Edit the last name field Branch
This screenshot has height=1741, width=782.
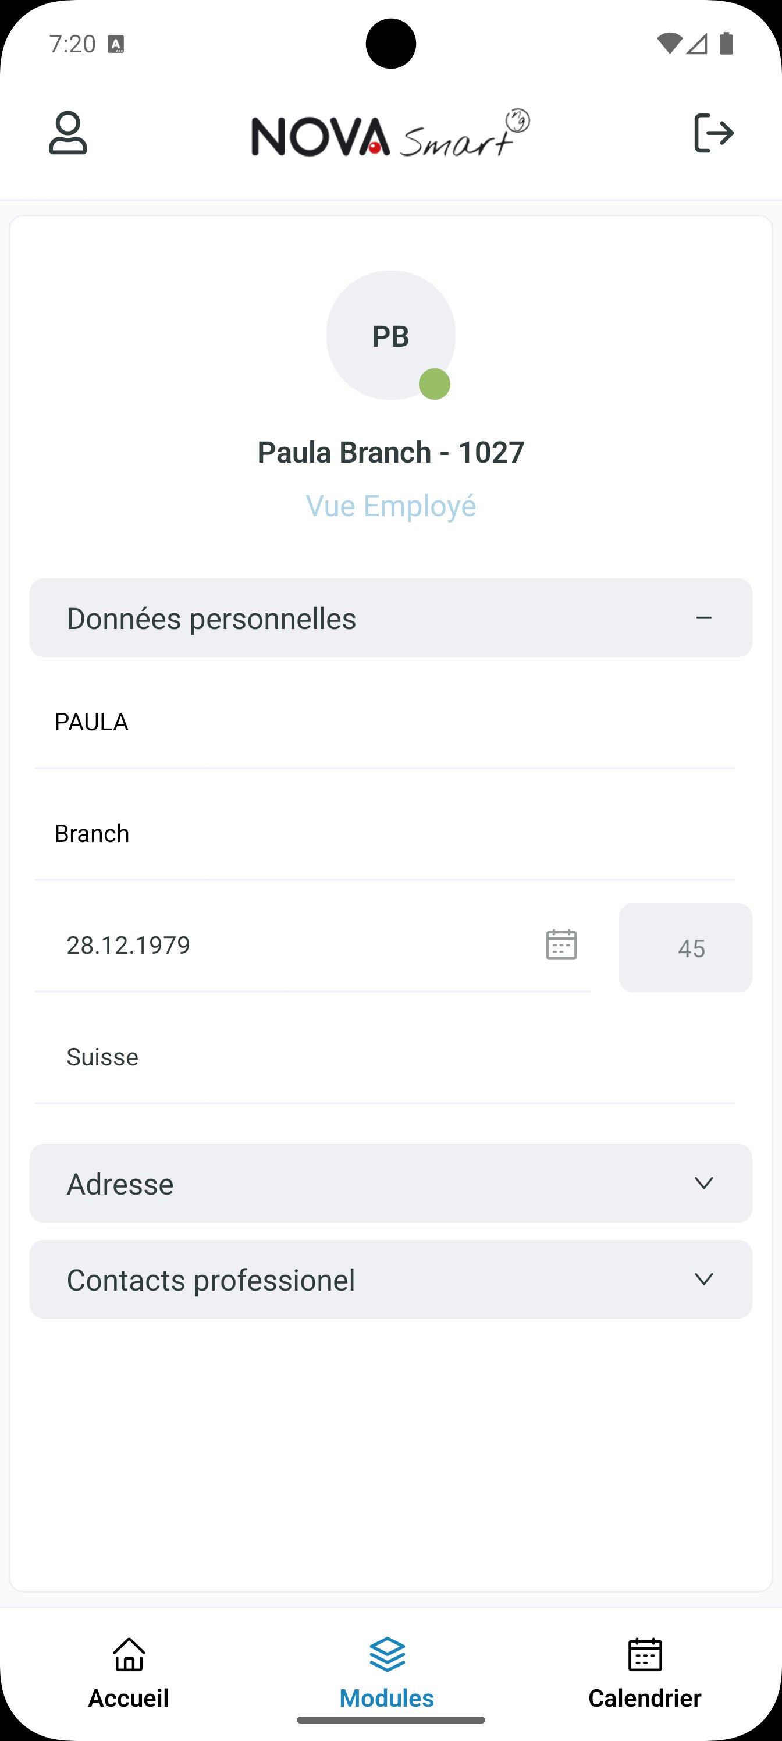[385, 834]
